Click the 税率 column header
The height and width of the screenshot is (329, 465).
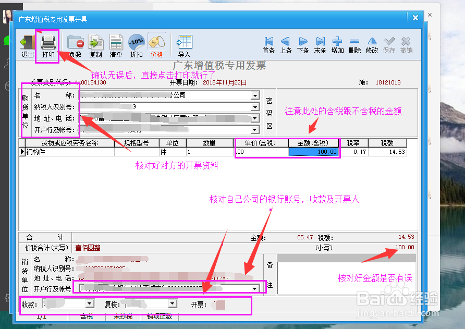tap(353, 143)
